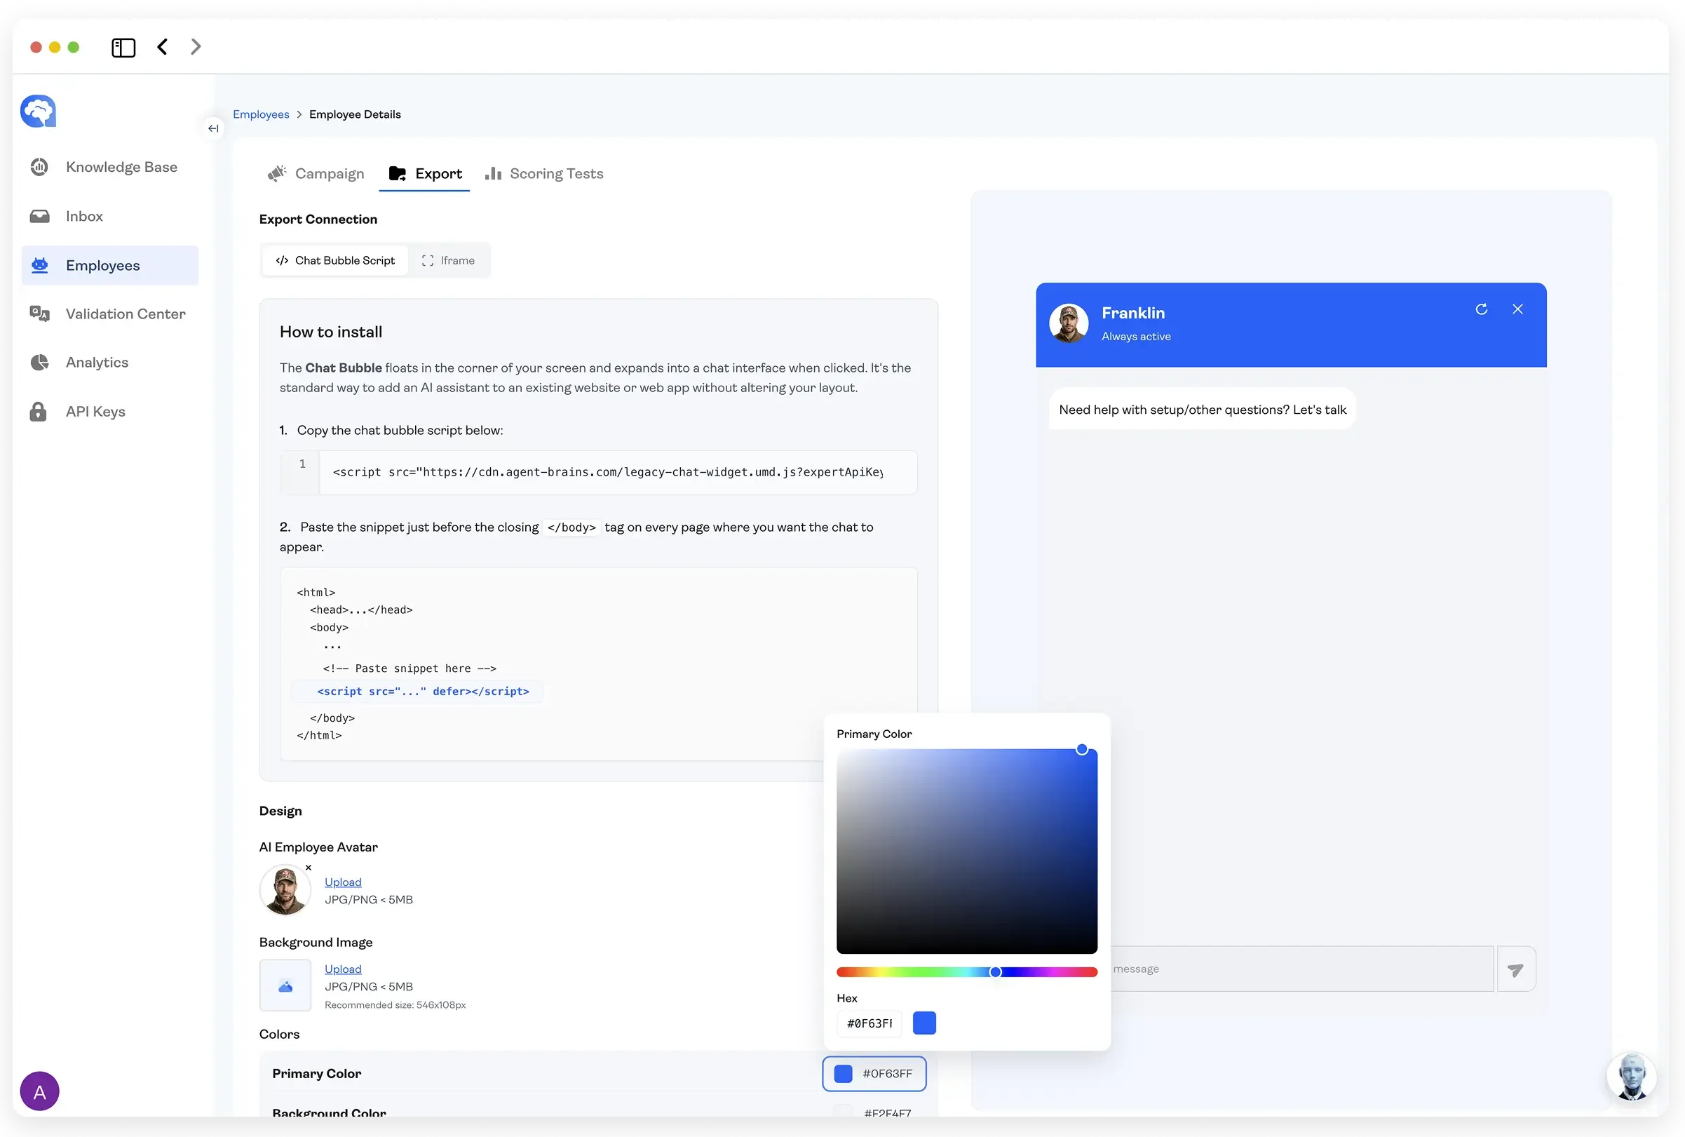Select Employees in the sidebar
The height and width of the screenshot is (1137, 1685).
point(110,265)
